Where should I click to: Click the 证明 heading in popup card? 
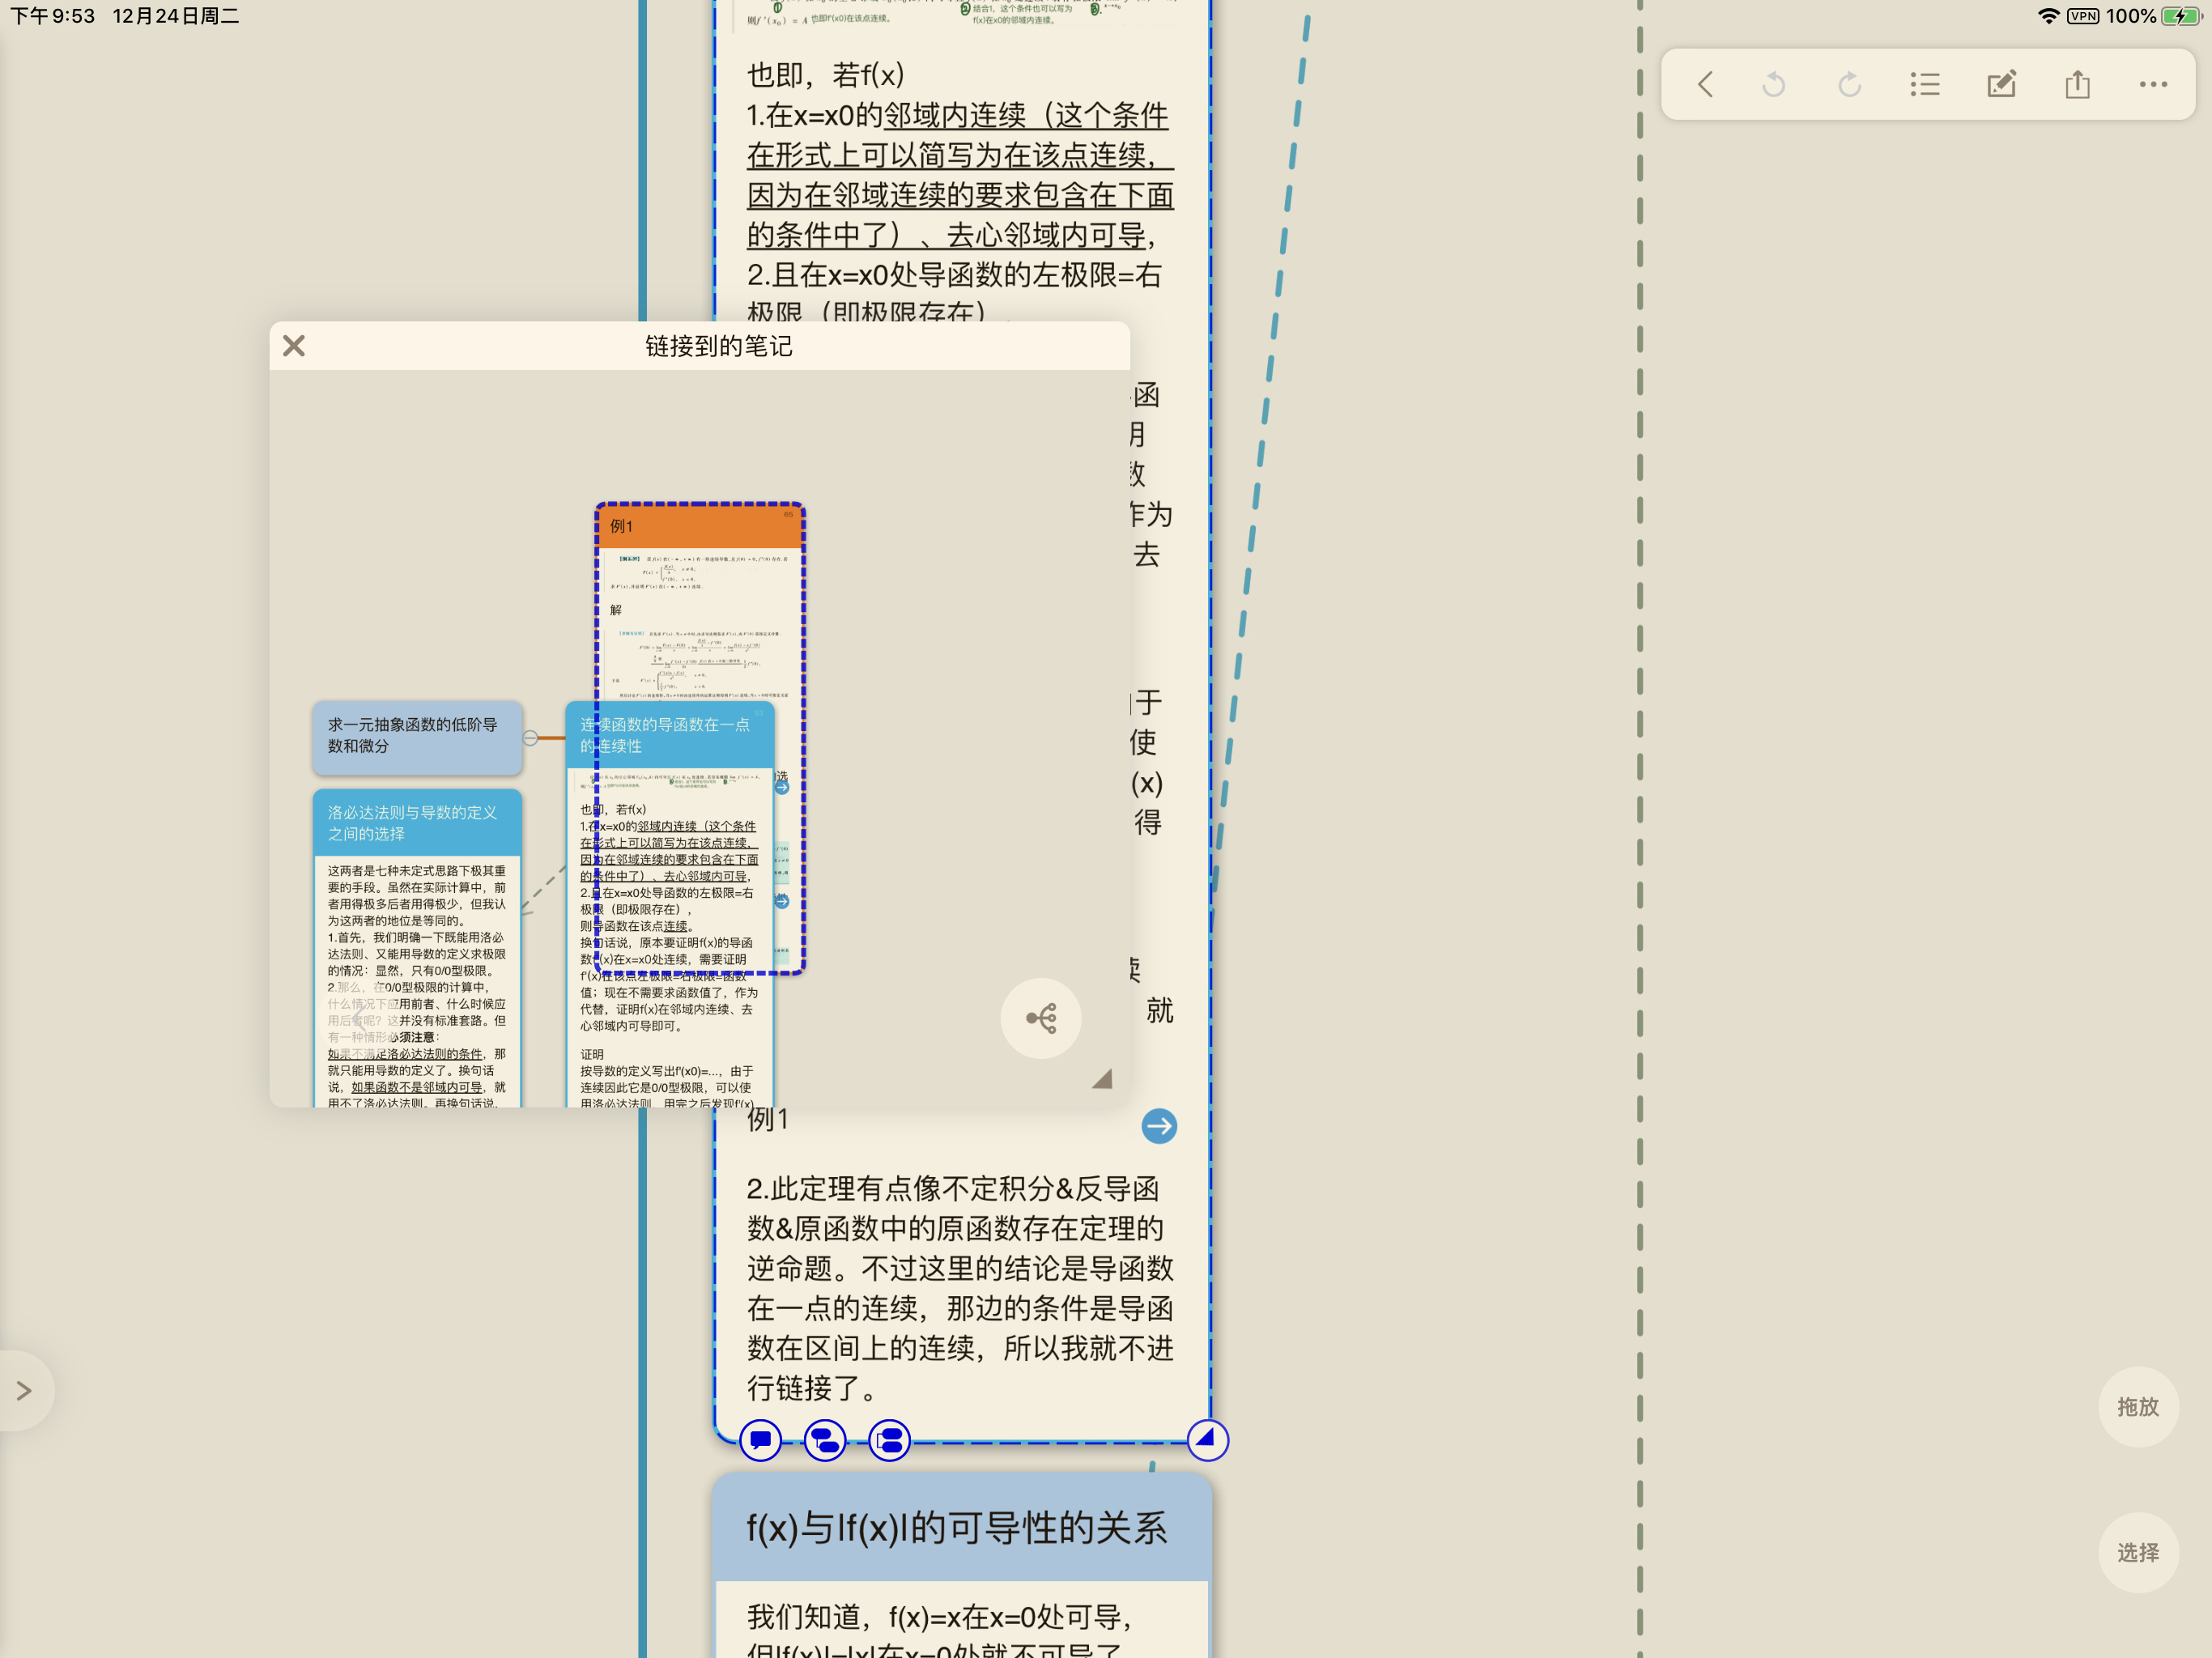[x=592, y=1054]
